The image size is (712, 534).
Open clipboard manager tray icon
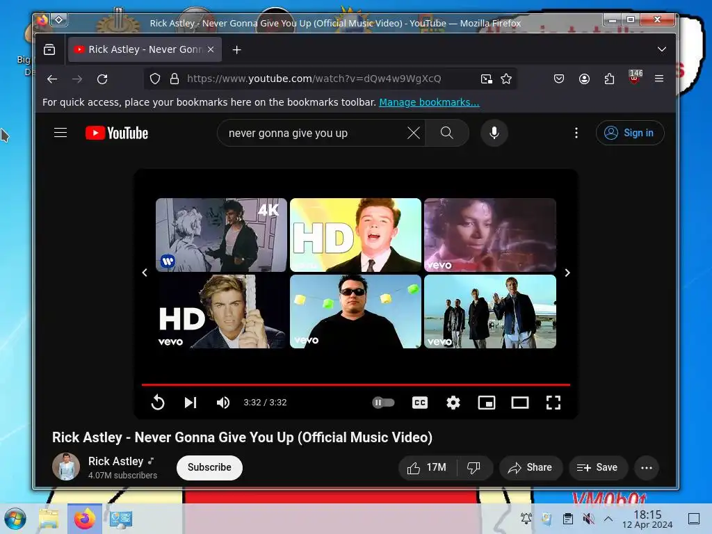click(x=567, y=519)
